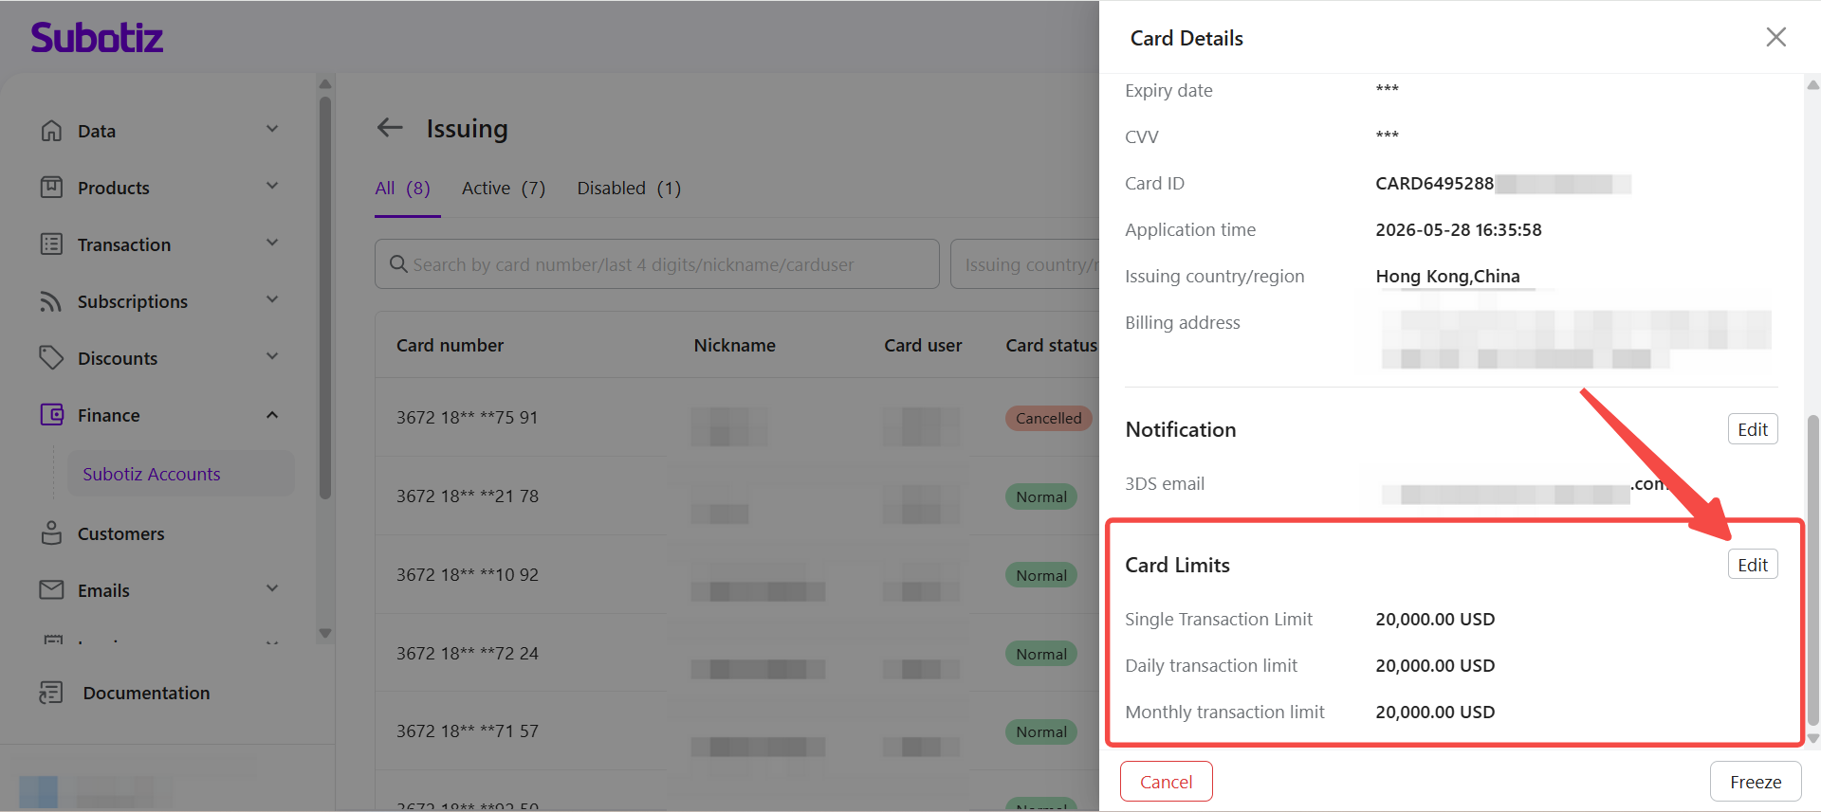Expand the Discounts menu chevron
Image resolution: width=1821 pixels, height=812 pixels.
click(272, 357)
